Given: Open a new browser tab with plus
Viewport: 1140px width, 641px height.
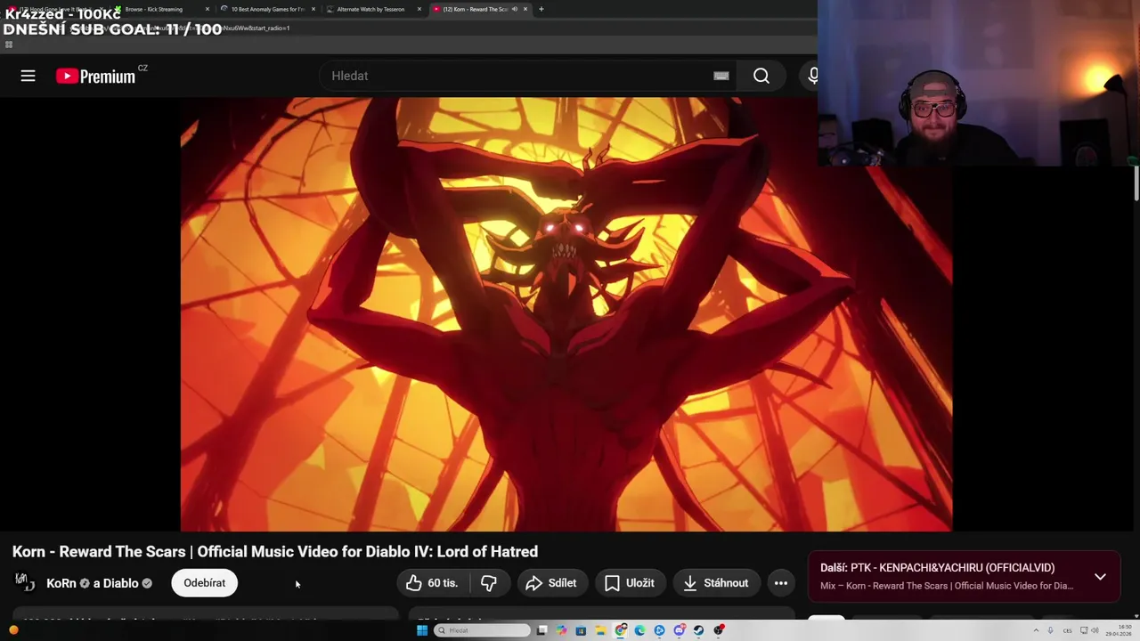Looking at the screenshot, I should (541, 9).
